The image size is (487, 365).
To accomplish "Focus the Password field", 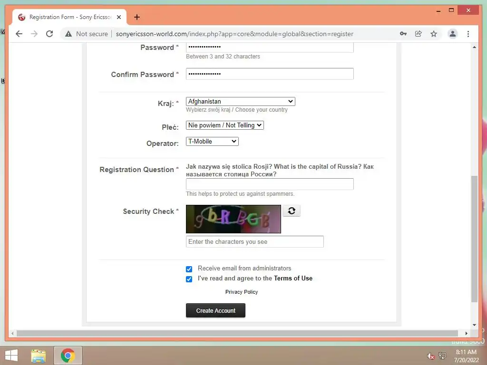I will pyautogui.click(x=270, y=47).
